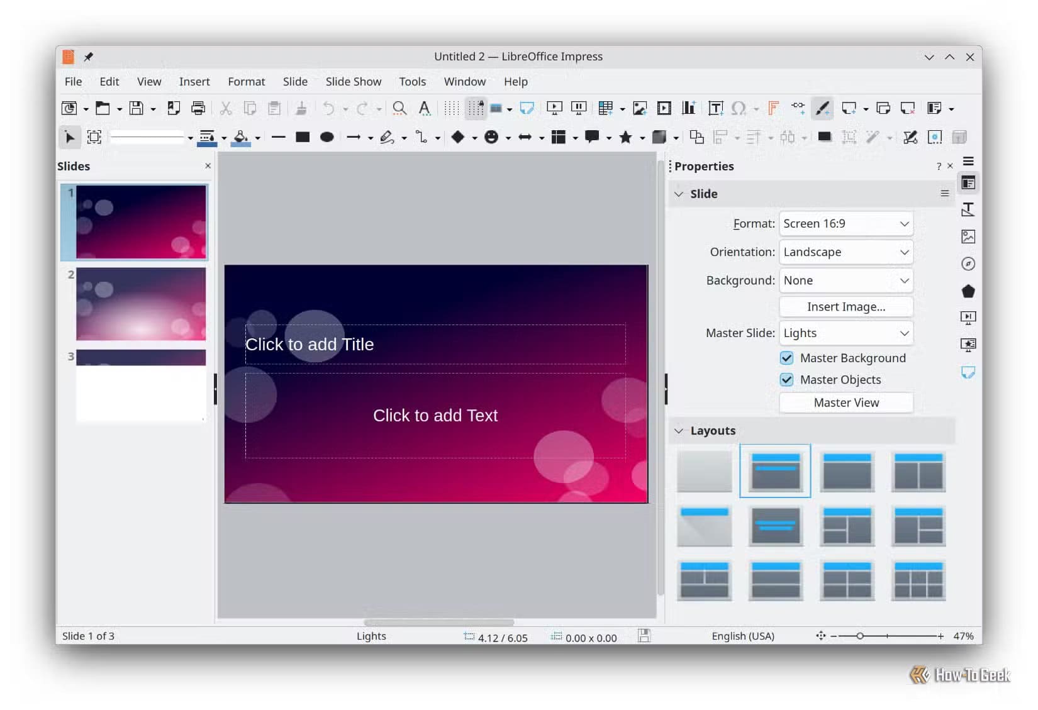Viewport: 1038px width, 710px height.
Task: Open Line Style dropdown in toolbar
Action: click(x=152, y=137)
